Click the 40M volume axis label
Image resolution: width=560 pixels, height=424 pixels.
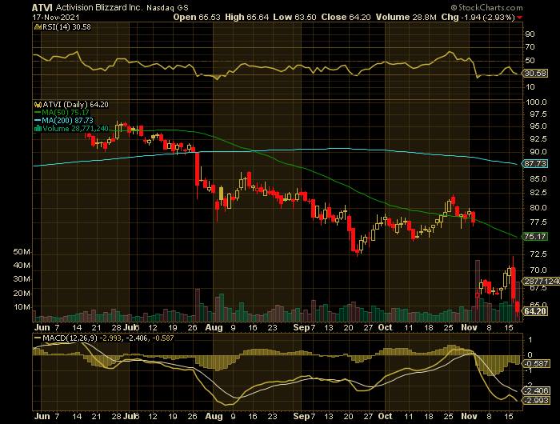click(x=22, y=266)
